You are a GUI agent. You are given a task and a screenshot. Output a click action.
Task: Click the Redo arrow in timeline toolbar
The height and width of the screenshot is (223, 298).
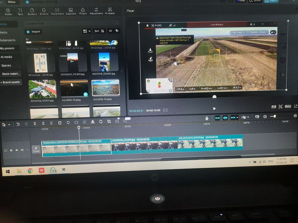[x=27, y=124]
